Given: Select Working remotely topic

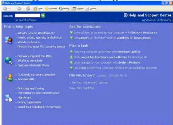Looking at the screenshot, I should (30, 61).
